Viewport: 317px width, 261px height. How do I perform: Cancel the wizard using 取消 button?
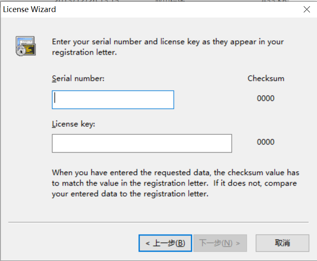pyautogui.click(x=282, y=243)
